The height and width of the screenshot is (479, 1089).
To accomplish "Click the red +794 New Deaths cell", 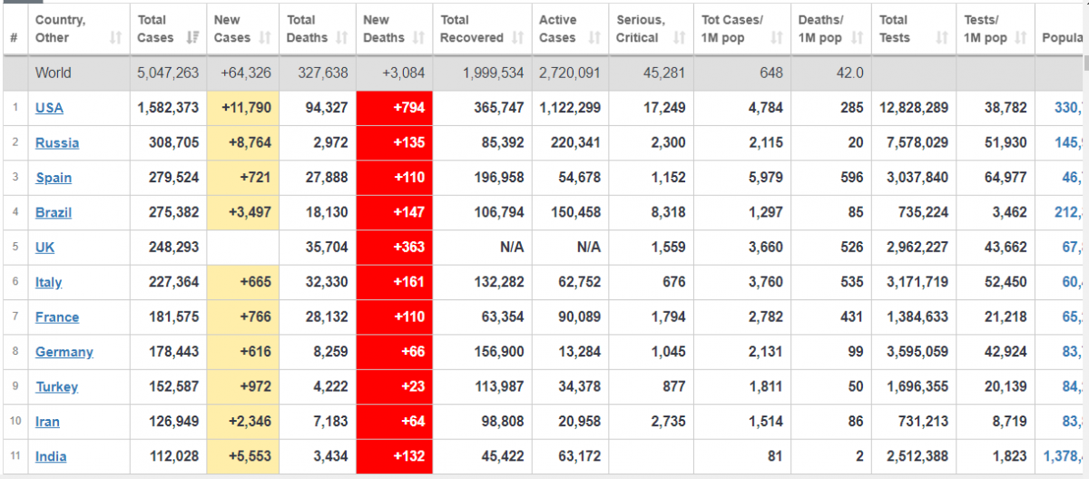I will 395,108.
